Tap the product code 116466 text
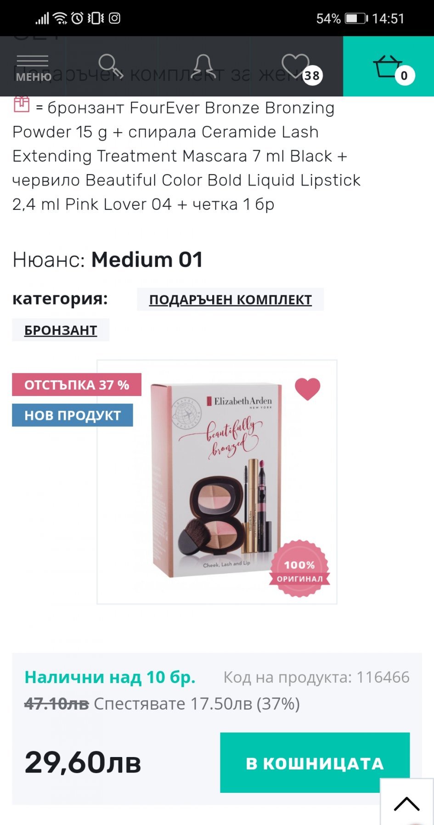Viewport: 434px width, 825px height. [x=316, y=677]
